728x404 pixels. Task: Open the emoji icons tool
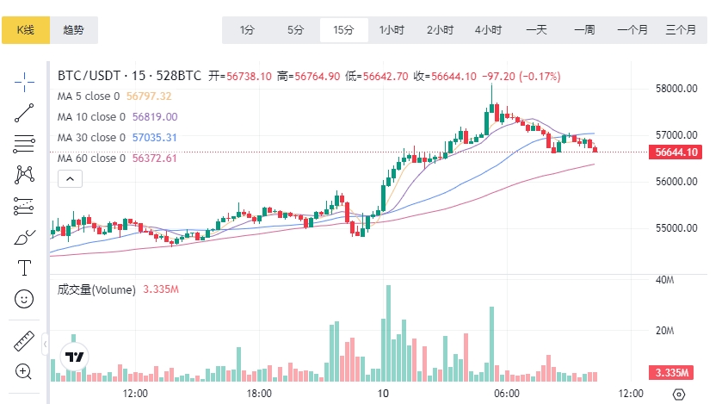[x=24, y=299]
